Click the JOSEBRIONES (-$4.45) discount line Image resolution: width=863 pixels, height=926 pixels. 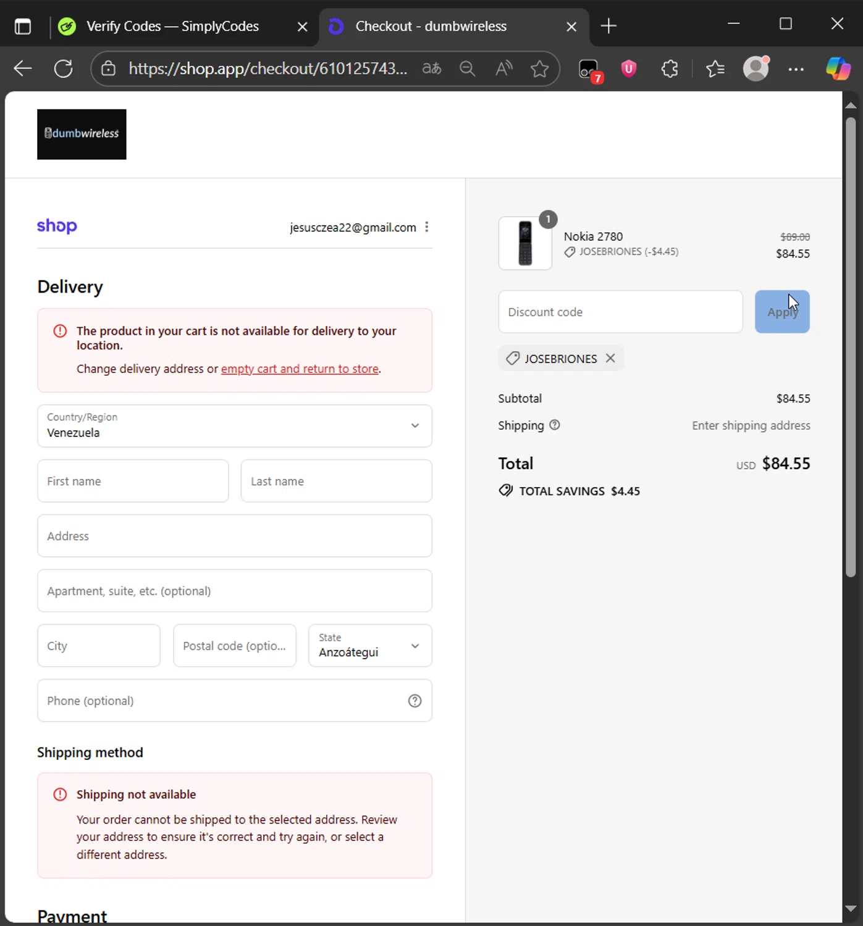621,252
